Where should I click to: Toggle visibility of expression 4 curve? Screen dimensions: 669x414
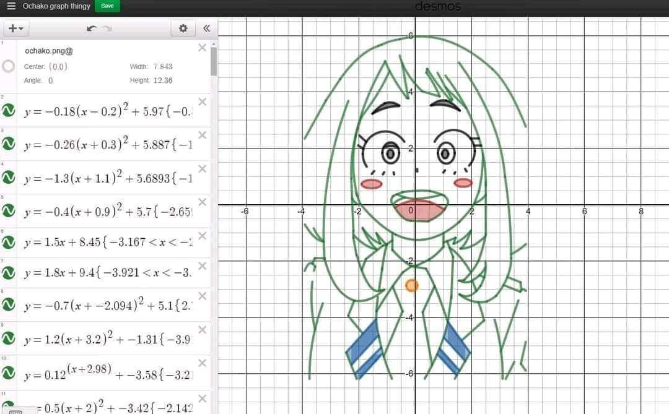(x=8, y=177)
